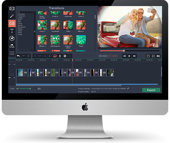Click the Rotate clip tool
The width and height of the screenshot is (170, 143).
pos(40,56)
